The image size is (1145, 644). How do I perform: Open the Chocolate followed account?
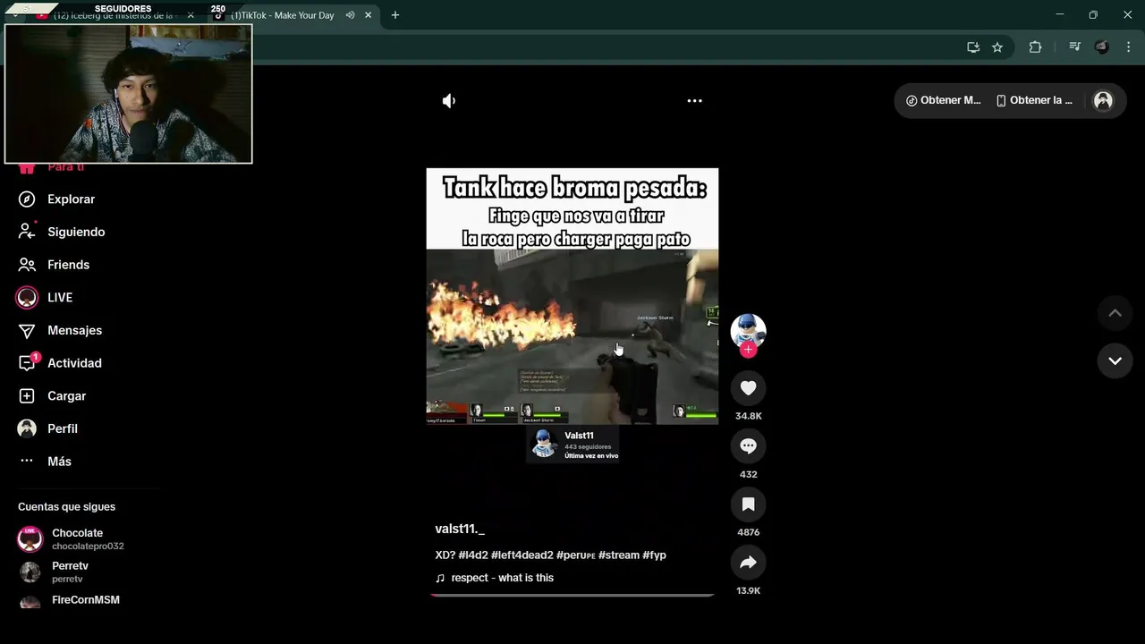pos(72,538)
